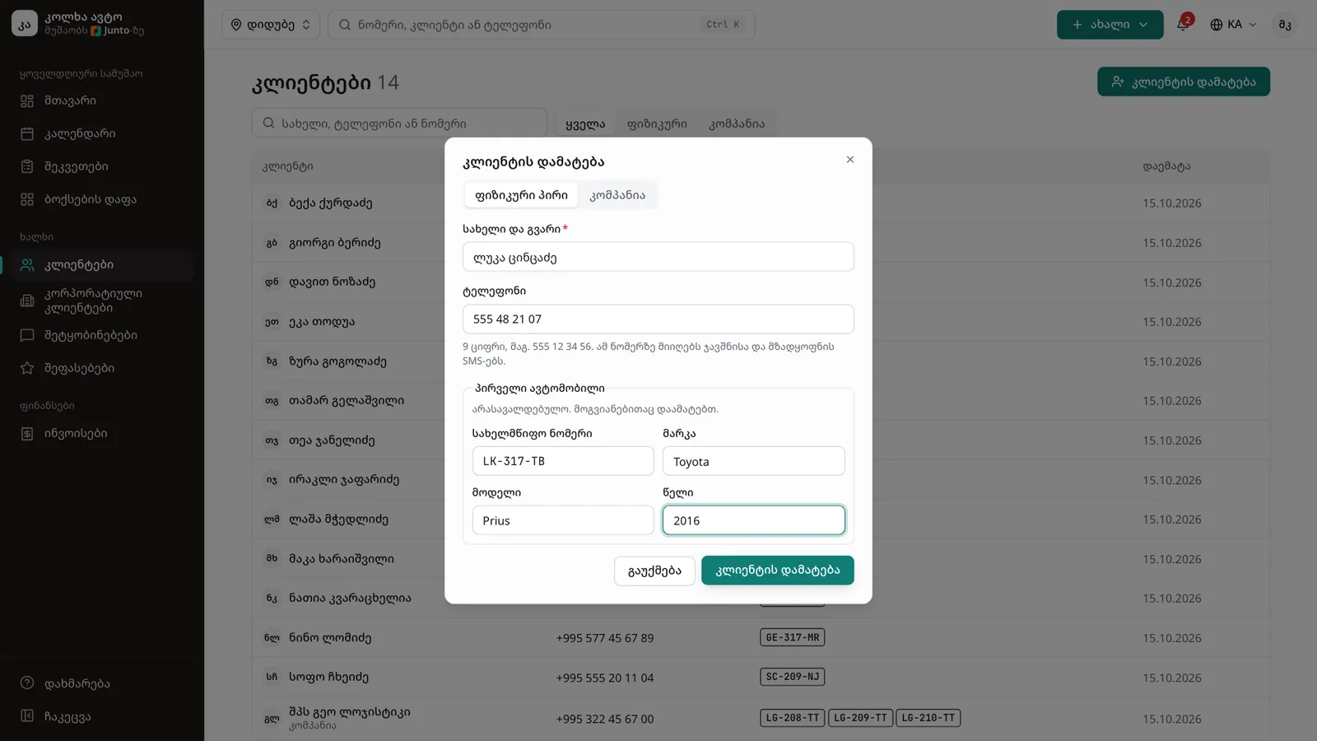Expand the ახალი new dropdown button

[x=1110, y=25]
